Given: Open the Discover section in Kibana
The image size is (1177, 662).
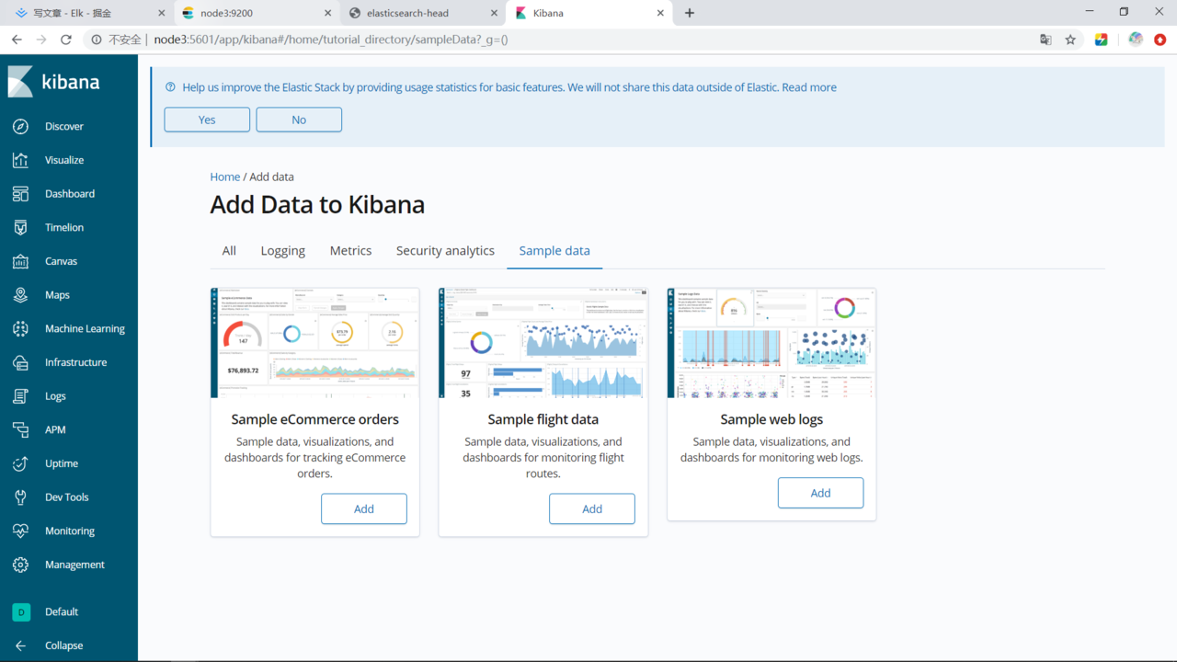Looking at the screenshot, I should pyautogui.click(x=63, y=126).
